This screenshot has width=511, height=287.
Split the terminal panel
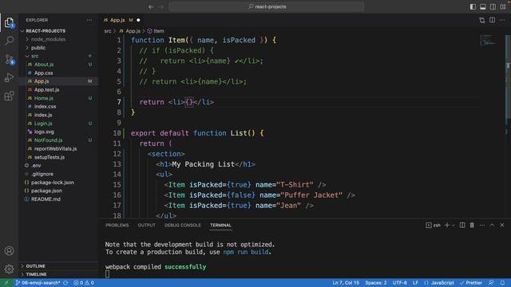pyautogui.click(x=462, y=225)
